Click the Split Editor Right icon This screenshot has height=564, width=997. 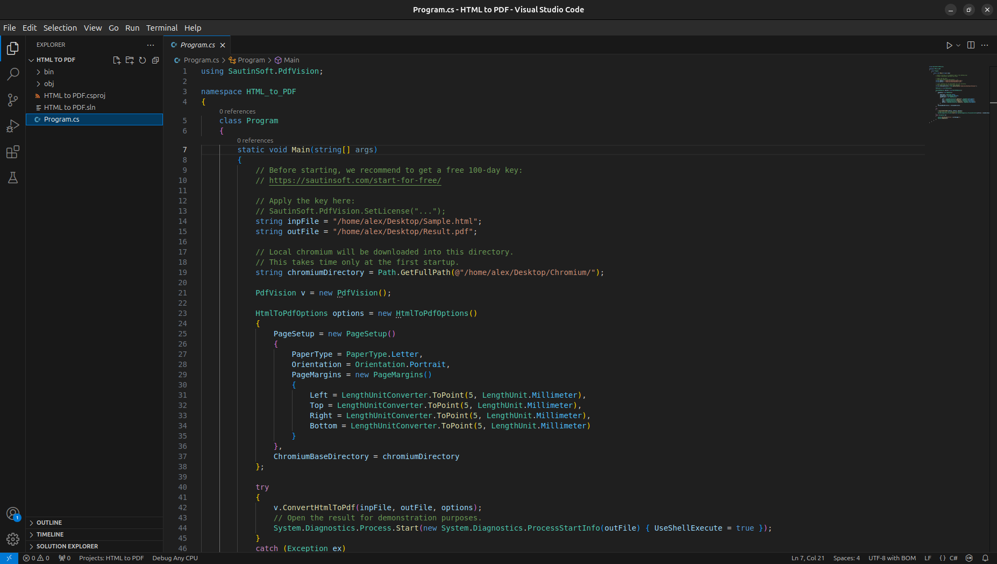click(x=971, y=45)
